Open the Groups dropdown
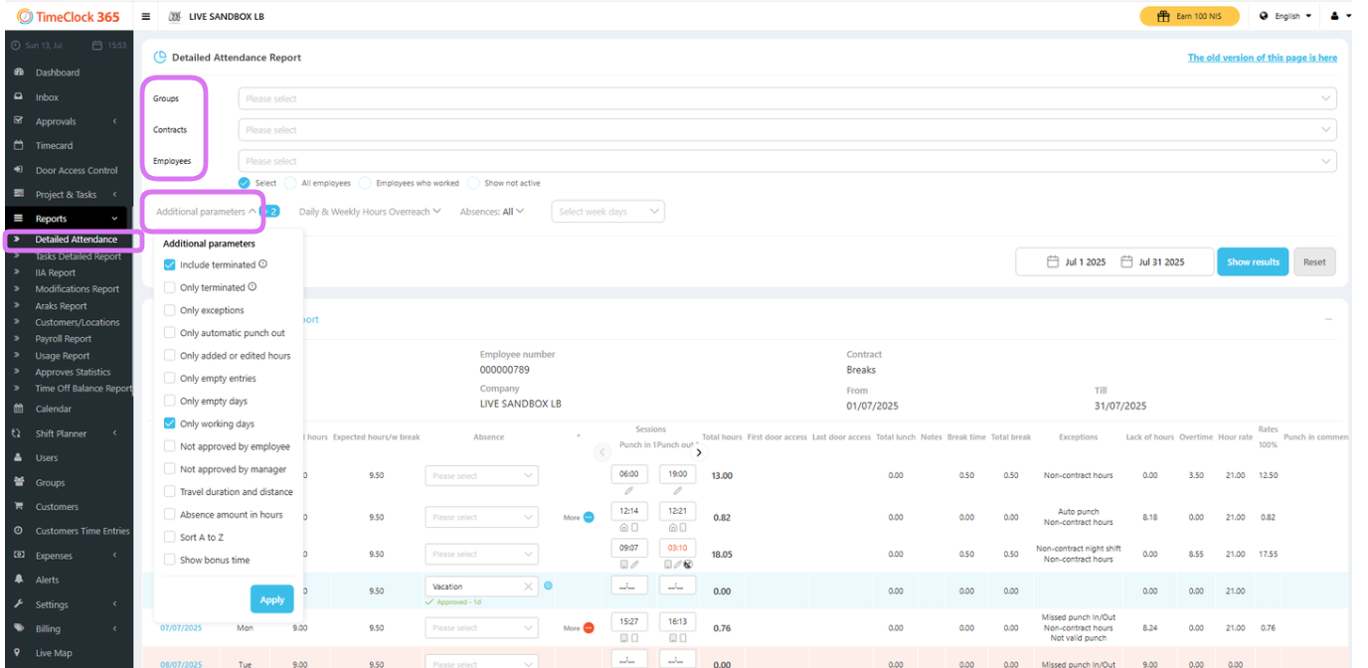Screen dimensions: 1368x668 click(786, 98)
